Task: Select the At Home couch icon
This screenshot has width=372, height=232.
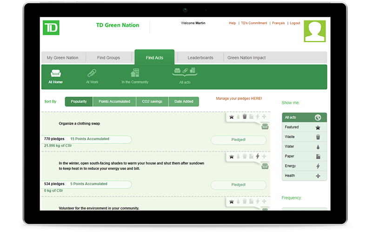Action: click(56, 73)
